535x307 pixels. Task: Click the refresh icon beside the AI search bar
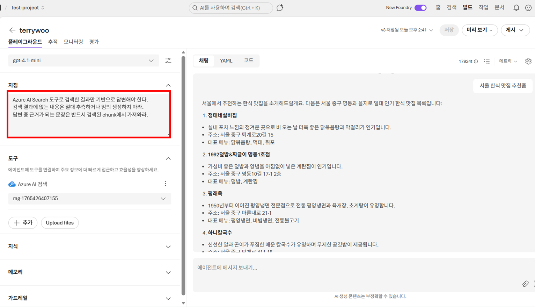[x=280, y=7]
